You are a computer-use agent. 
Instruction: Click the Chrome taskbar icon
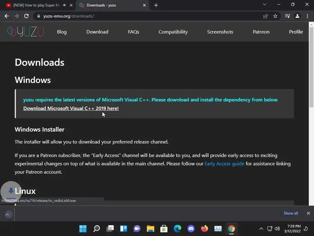pyautogui.click(x=232, y=229)
